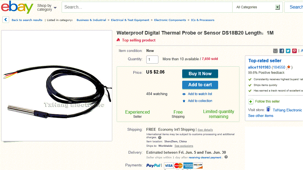Share this item on Twitter
Screen dimensions: 303x170
click(x=288, y=51)
